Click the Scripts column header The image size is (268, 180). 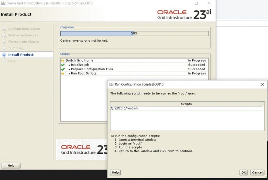pos(186,104)
